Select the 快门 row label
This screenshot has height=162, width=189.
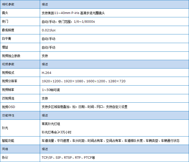pos(5,22)
